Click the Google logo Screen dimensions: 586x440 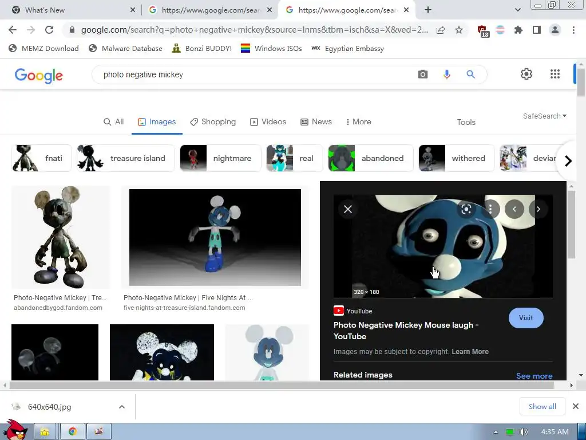38,75
